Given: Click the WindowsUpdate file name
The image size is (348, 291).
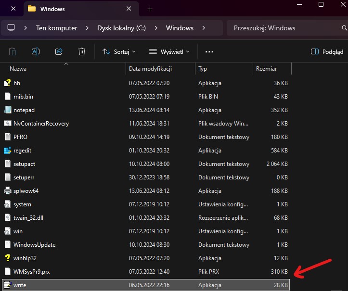Looking at the screenshot, I should [34, 245].
